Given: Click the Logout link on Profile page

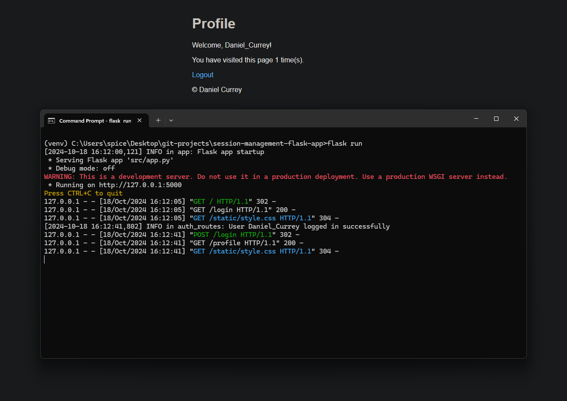Looking at the screenshot, I should pos(203,75).
